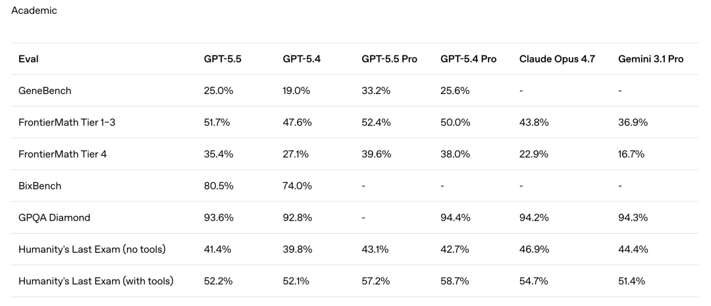Viewport: 711px width, 306px height.
Task: Select the BixBench row label
Action: [x=40, y=186]
